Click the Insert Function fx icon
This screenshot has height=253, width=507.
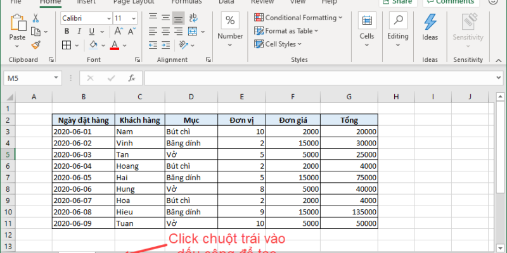pyautogui.click(x=131, y=78)
